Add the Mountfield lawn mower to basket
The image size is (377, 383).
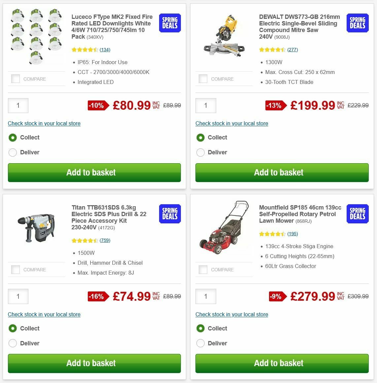coord(282,363)
